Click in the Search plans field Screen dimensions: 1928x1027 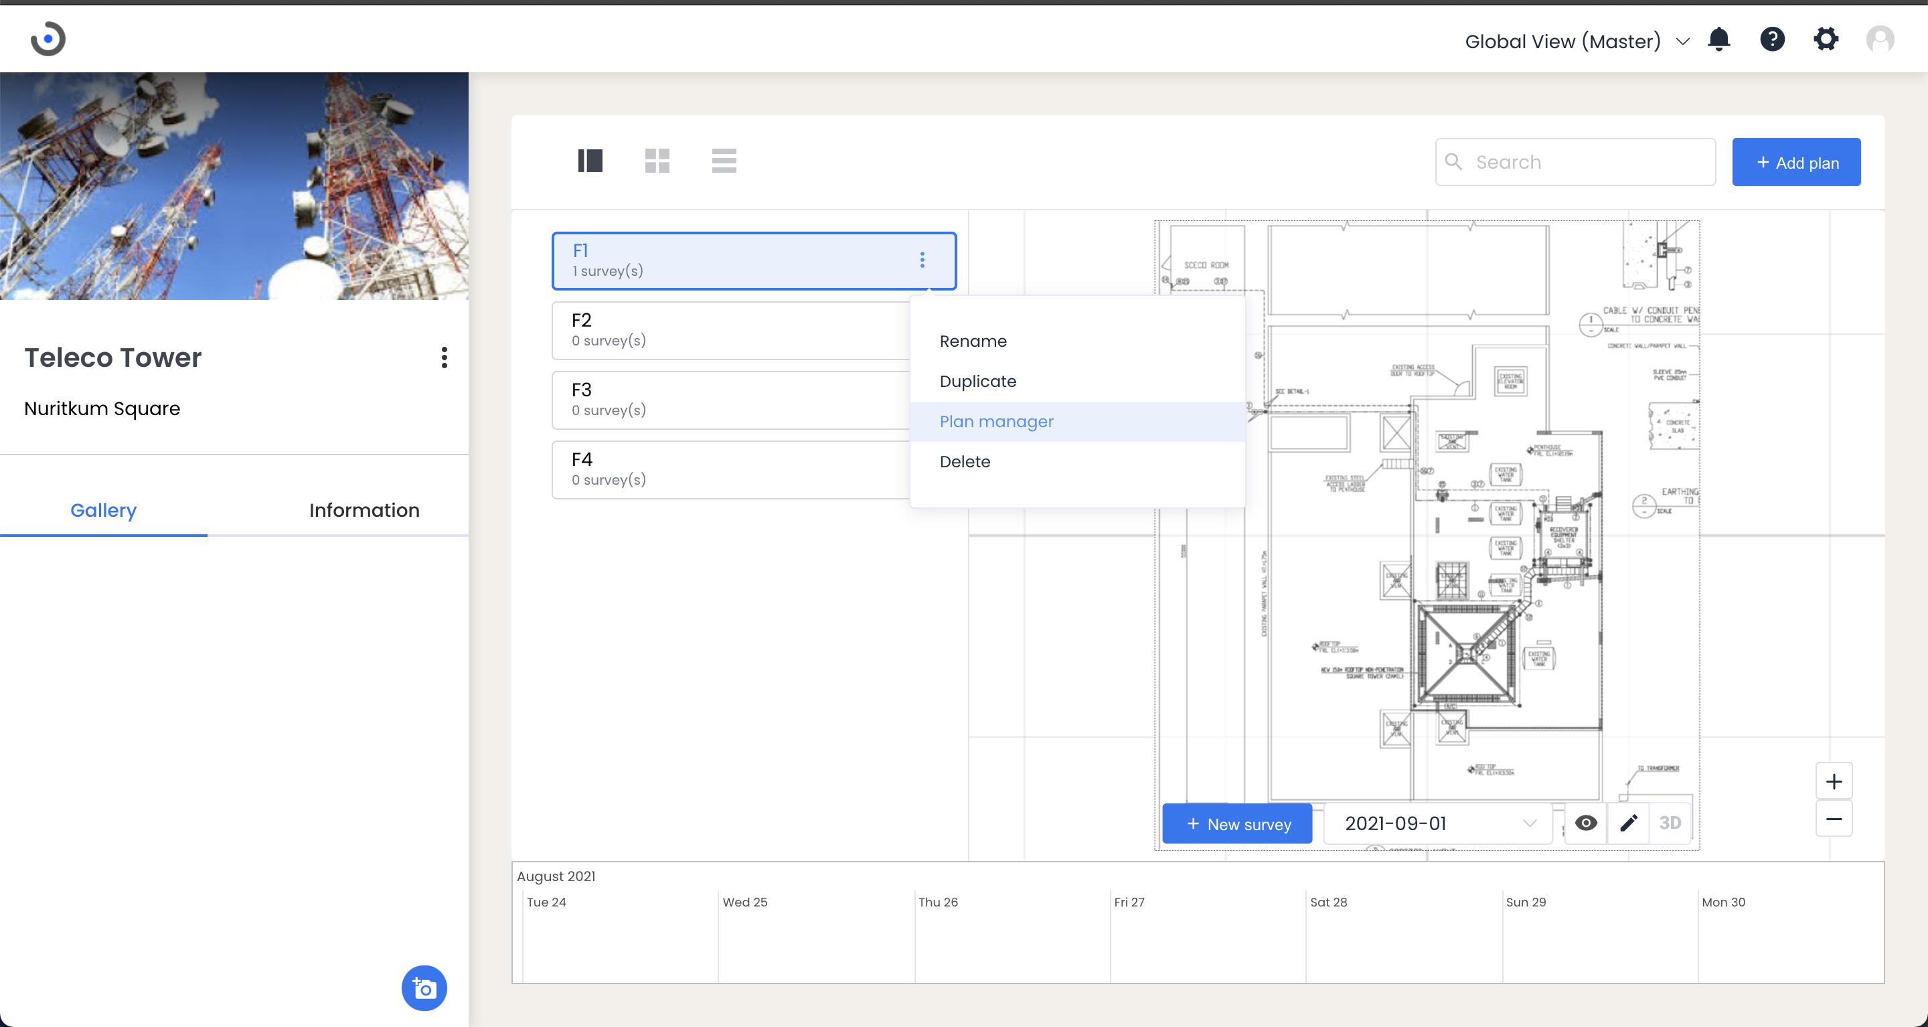[x=1575, y=162]
